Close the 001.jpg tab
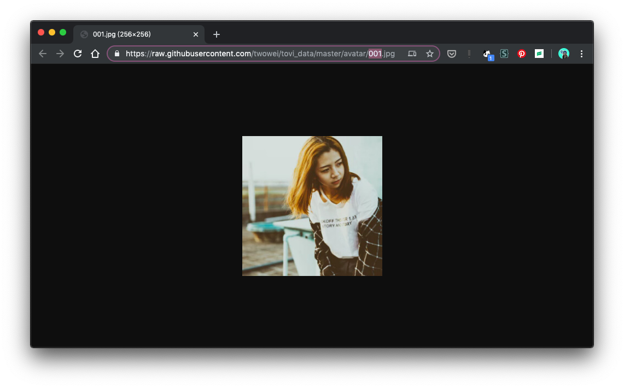The width and height of the screenshot is (624, 388). [196, 34]
